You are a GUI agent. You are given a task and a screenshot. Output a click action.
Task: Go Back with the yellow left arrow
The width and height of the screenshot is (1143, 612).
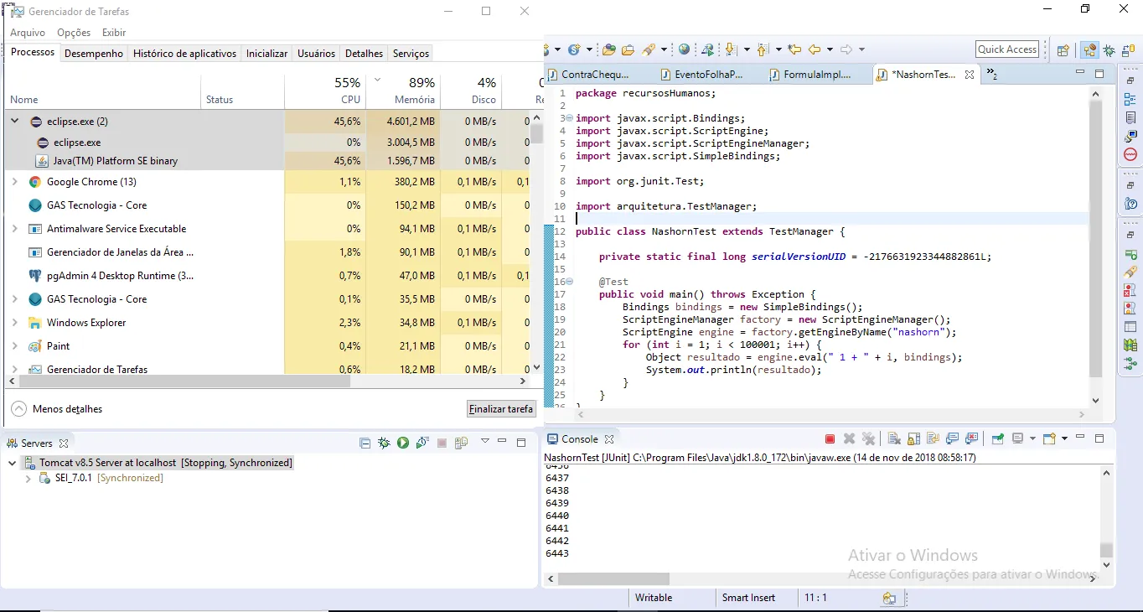coord(815,49)
